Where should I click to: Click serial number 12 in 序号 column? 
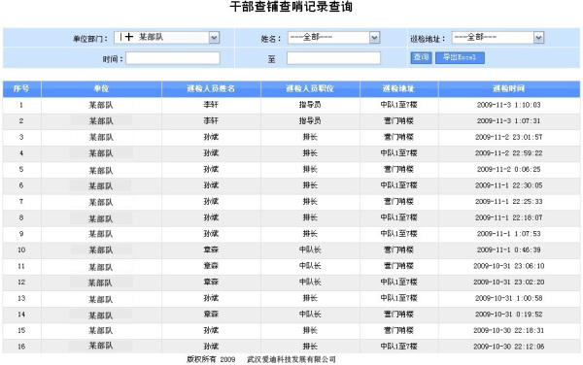click(x=21, y=282)
